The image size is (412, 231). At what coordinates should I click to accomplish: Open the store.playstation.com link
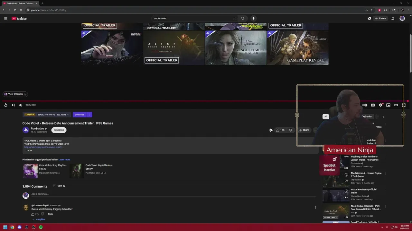click(x=44, y=147)
